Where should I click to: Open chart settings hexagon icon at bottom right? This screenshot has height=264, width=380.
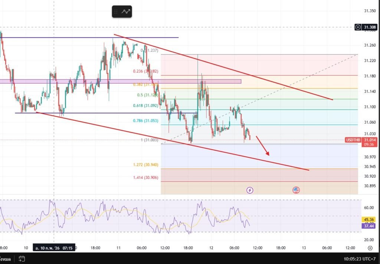(x=370, y=248)
